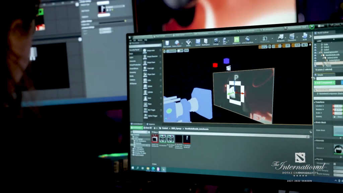Image resolution: width=343 pixels, height=193 pixels.
Task: Switch to the Details tab
Action: click(320, 74)
